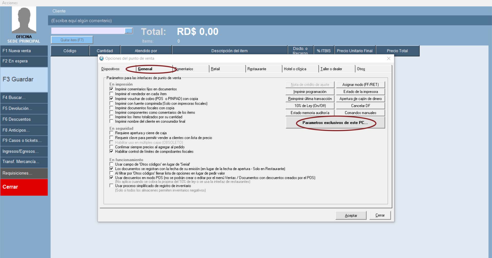Click the Aceptar button
492x258 pixels.
click(x=351, y=215)
